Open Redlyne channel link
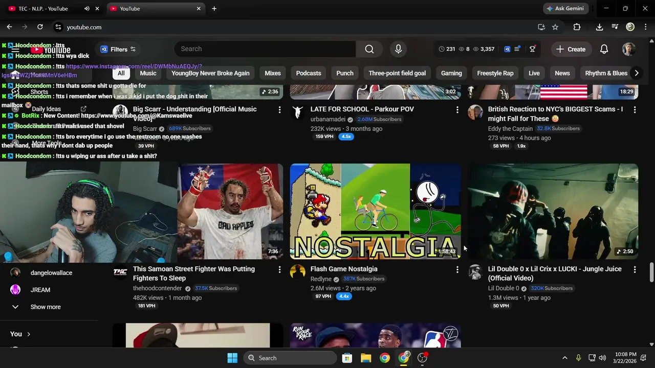This screenshot has height=368, width=655. [321, 279]
